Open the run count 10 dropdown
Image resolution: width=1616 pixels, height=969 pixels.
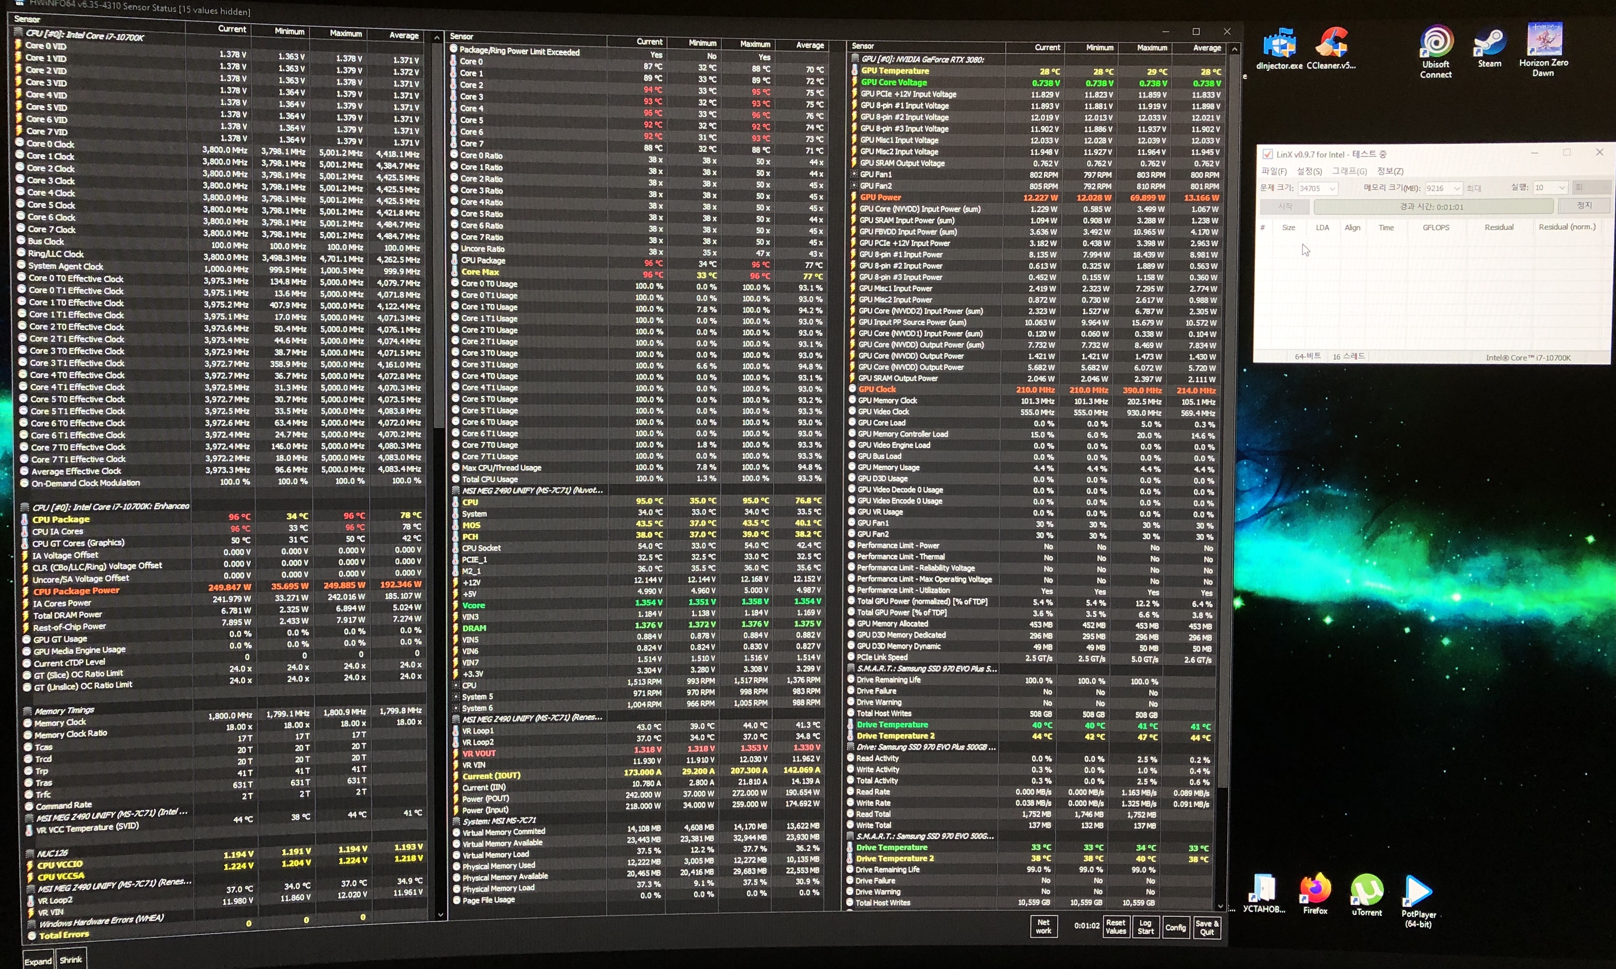(x=1561, y=188)
